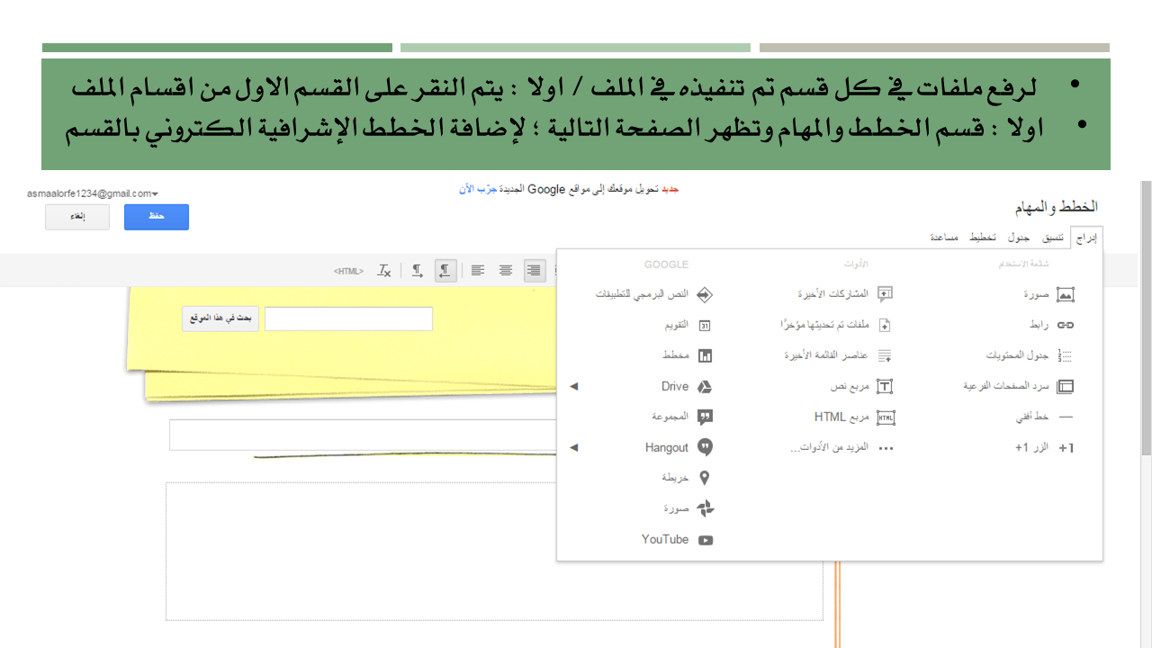This screenshot has width=1152, height=648.
Task: Open the Table (جدول) menu
Action: [1018, 238]
